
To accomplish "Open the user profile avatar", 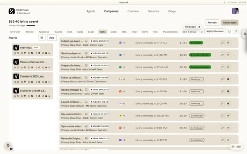I will pyautogui.click(x=235, y=11).
